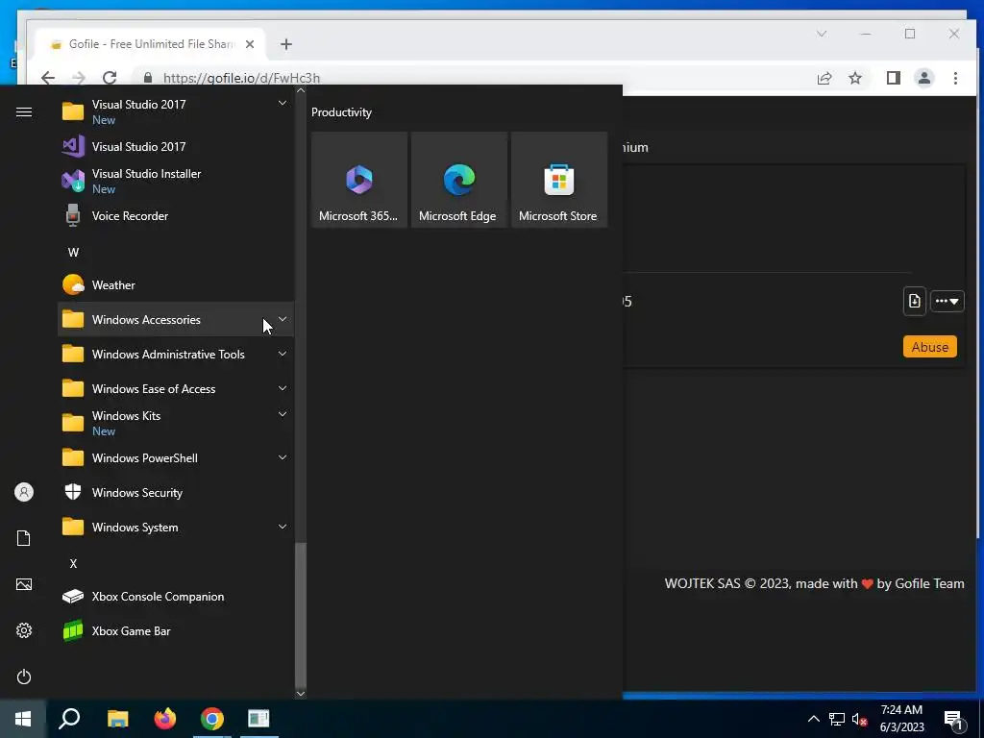
Task: Select the Gofile browser tab
Action: 151,44
